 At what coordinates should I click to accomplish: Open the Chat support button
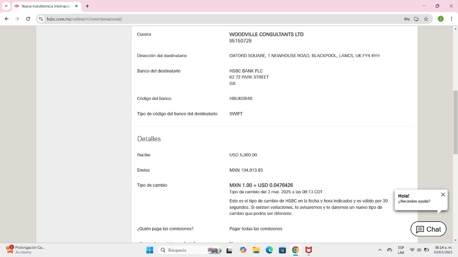[x=428, y=229]
